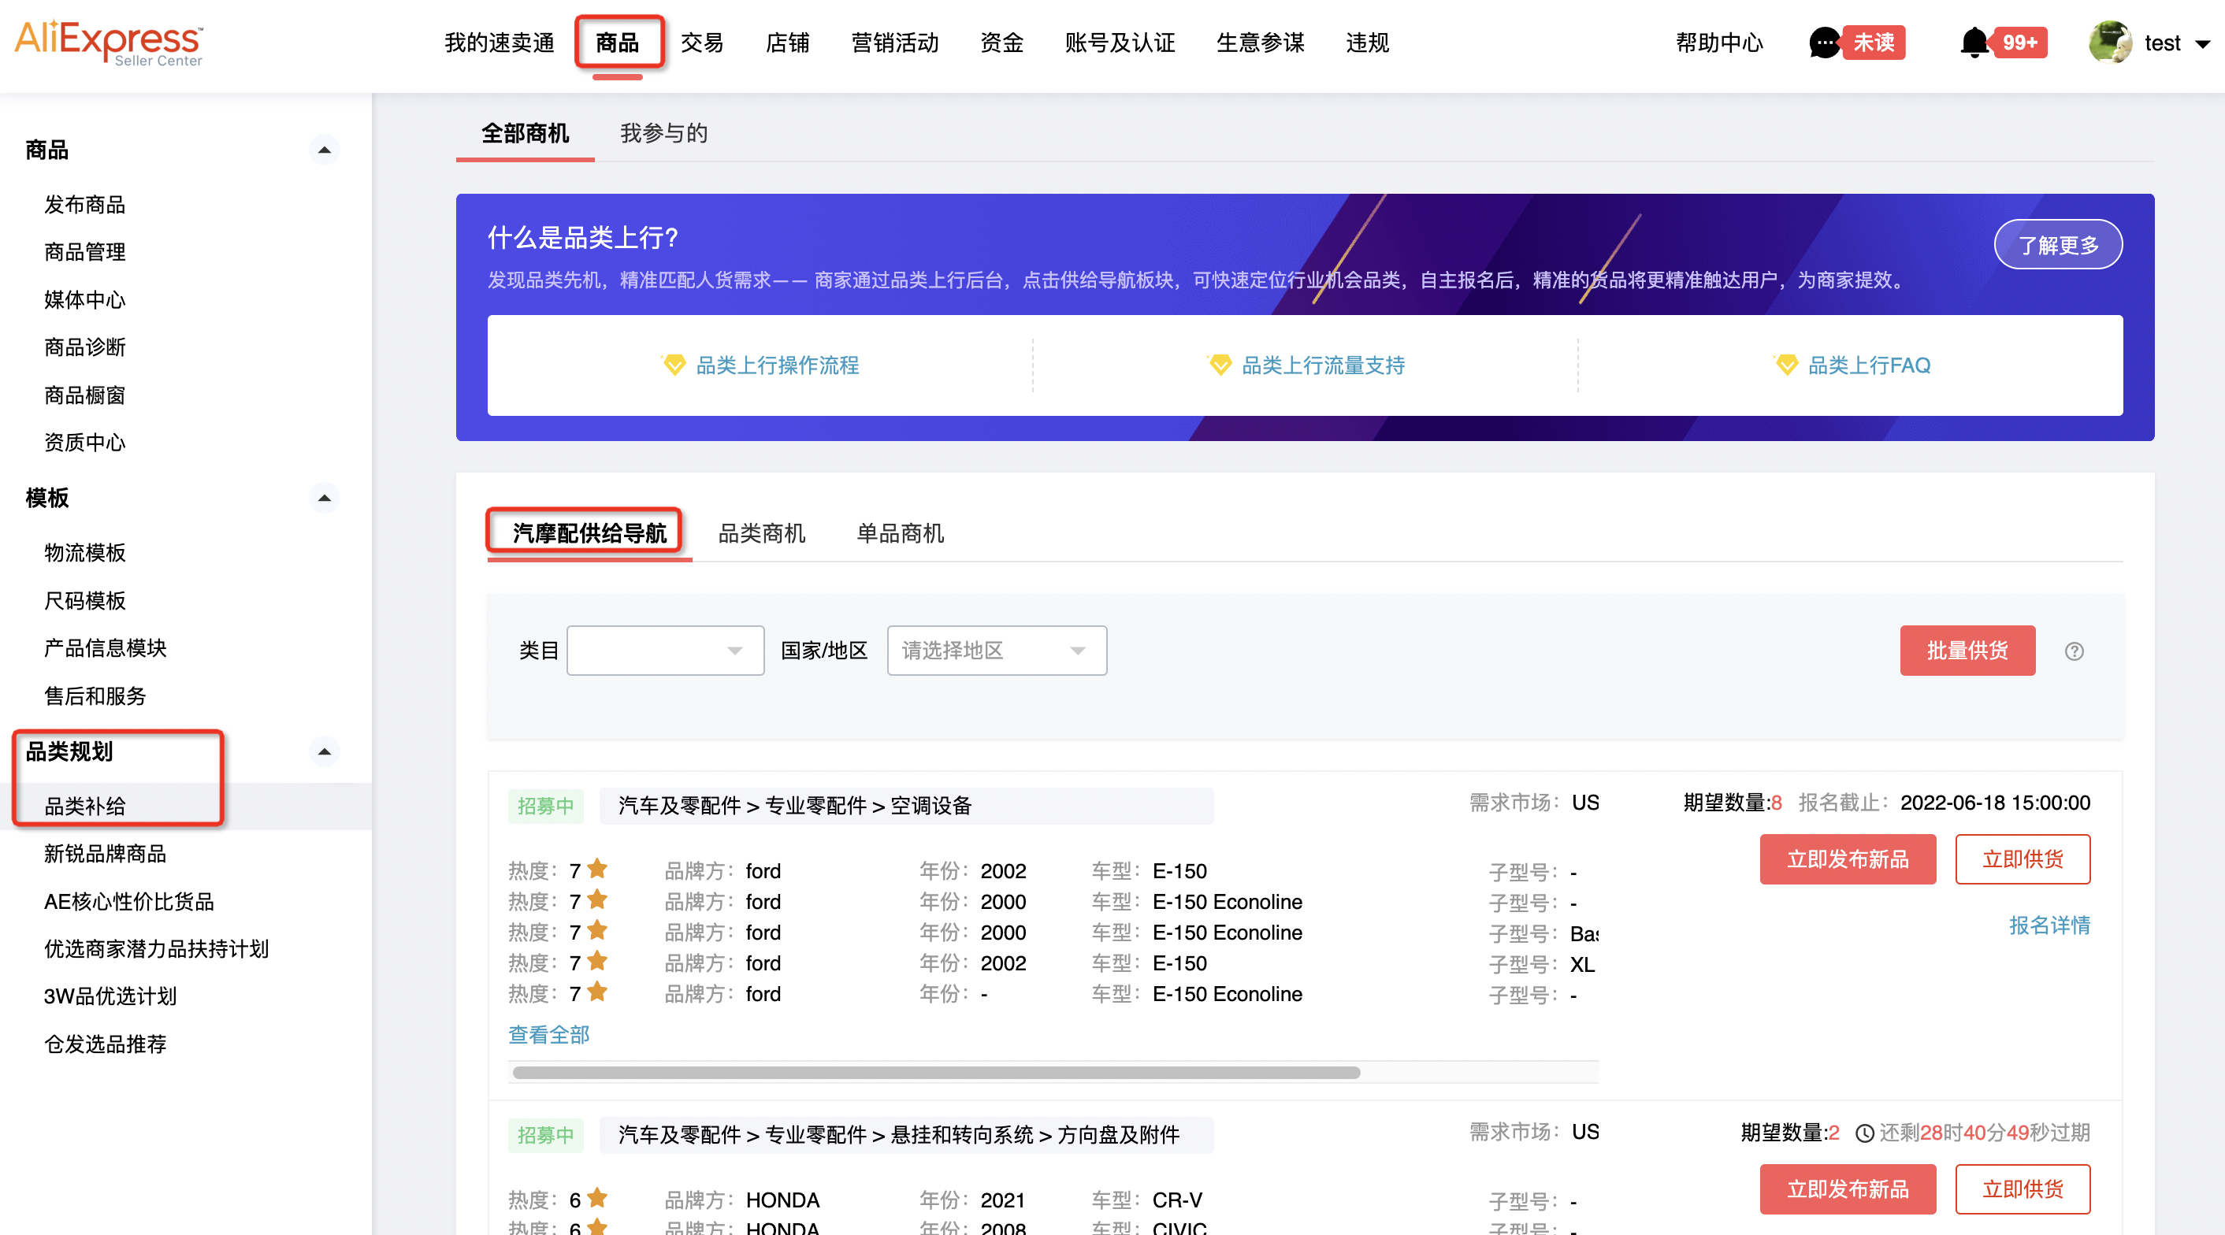The height and width of the screenshot is (1235, 2225).
Task: Open 尺码模板 in sidebar
Action: pyautogui.click(x=84, y=600)
